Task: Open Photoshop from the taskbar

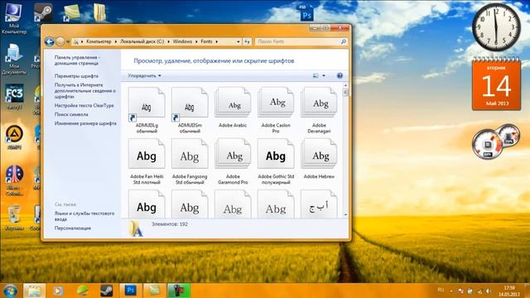Action: tap(130, 291)
